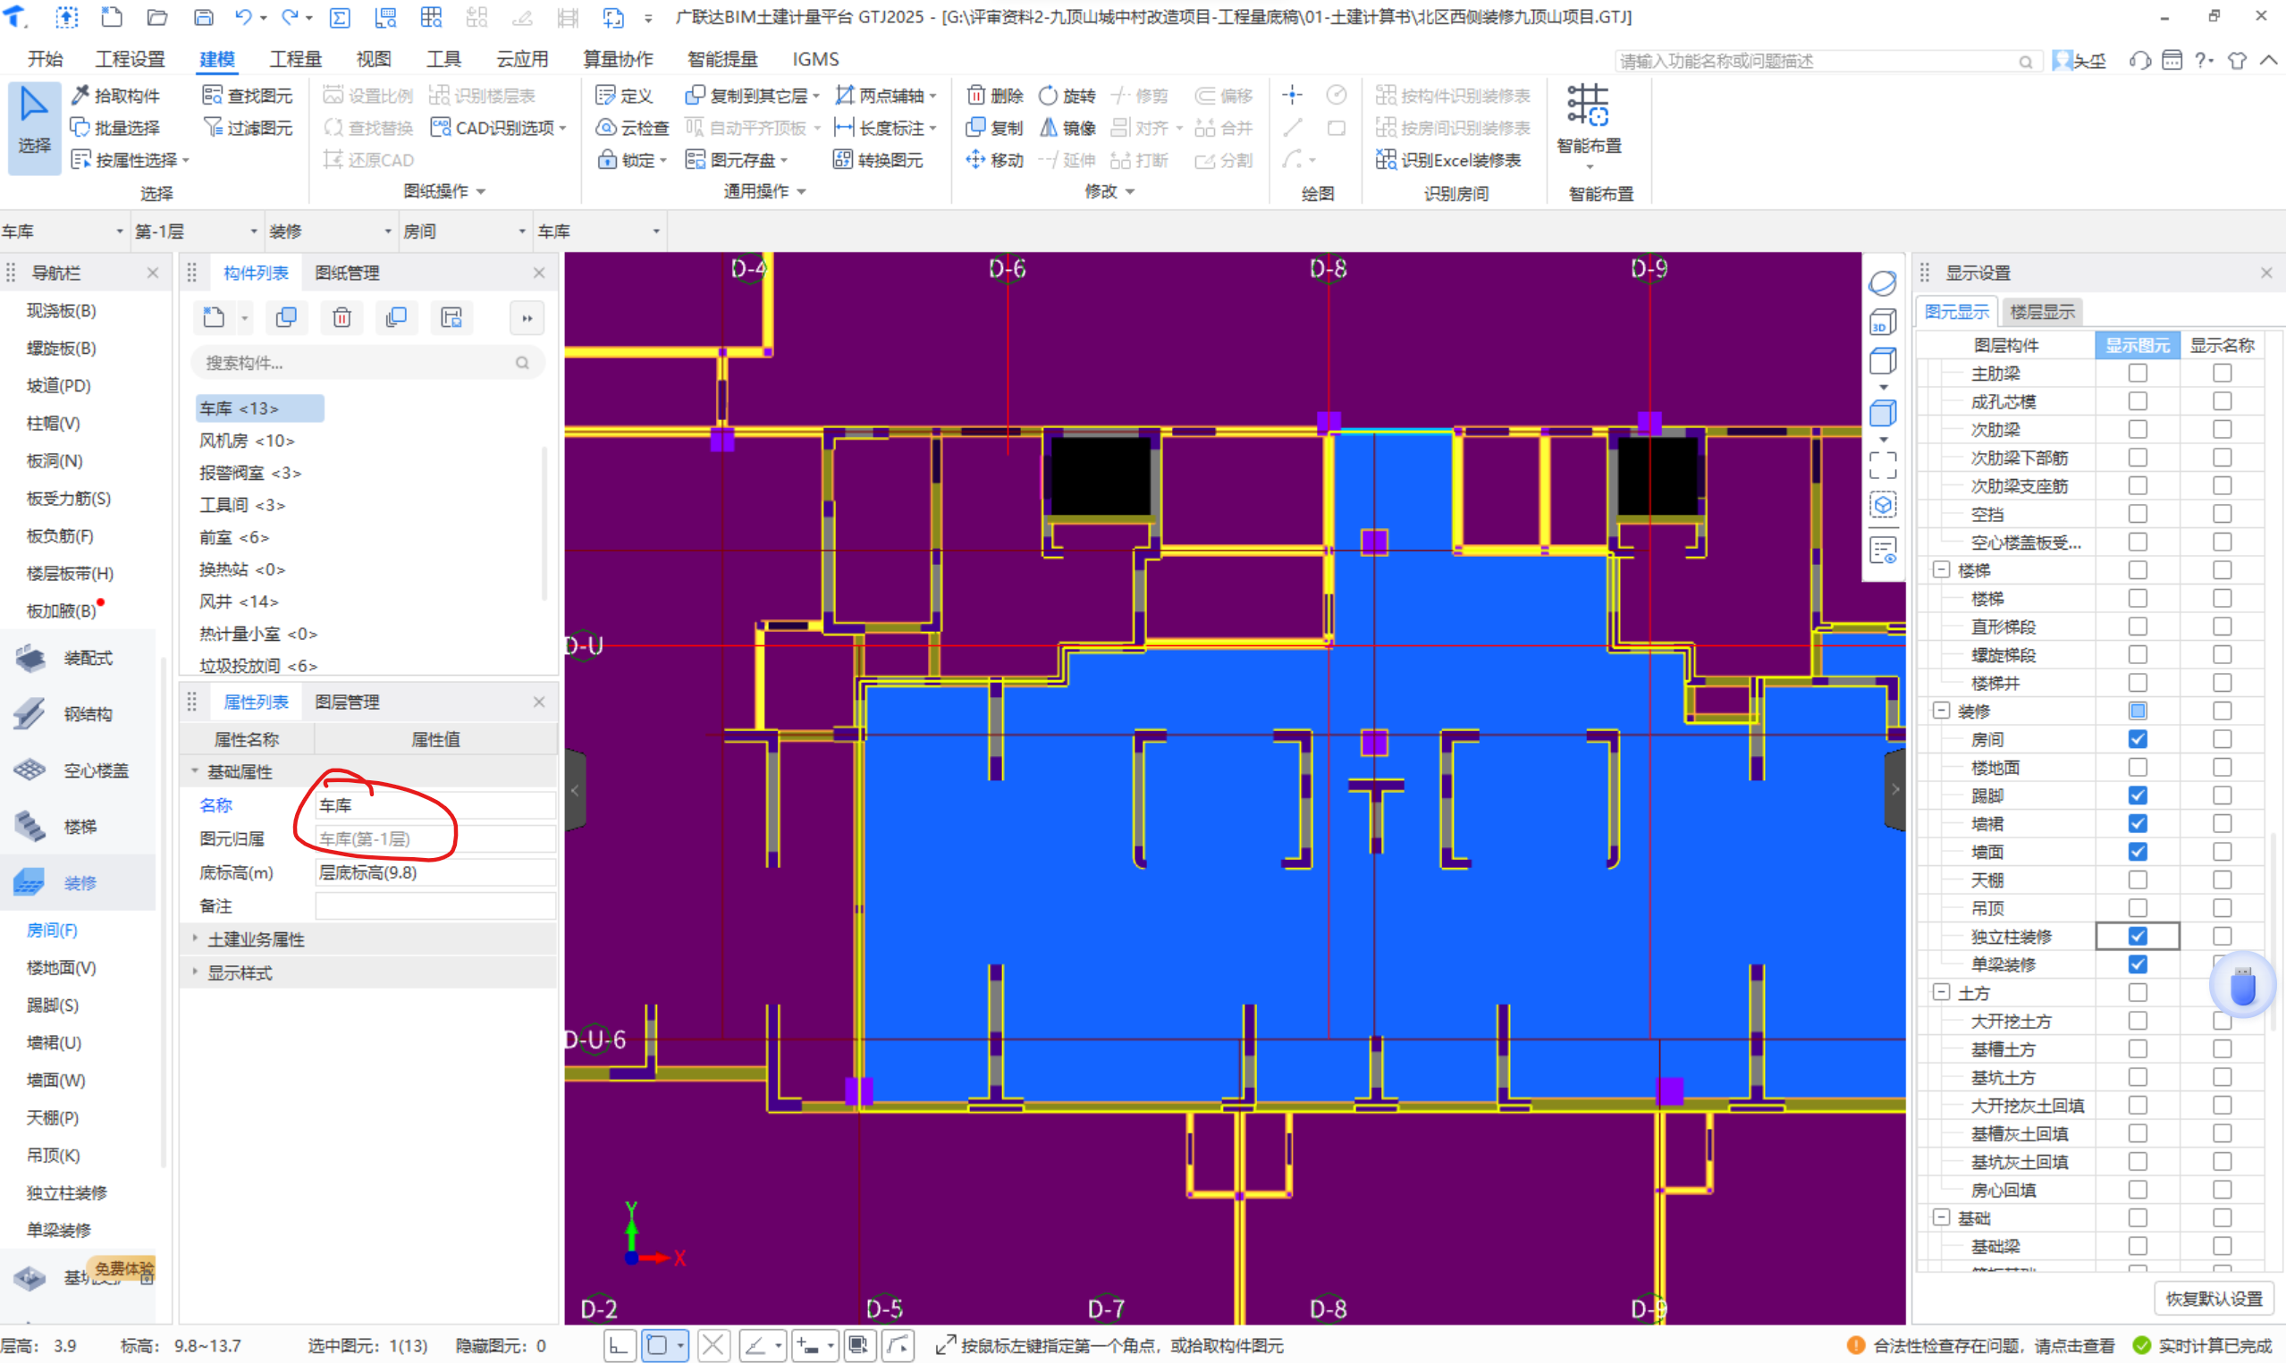Click the 删除 delete tool
Viewport: 2286px width, 1363px height.
click(995, 96)
